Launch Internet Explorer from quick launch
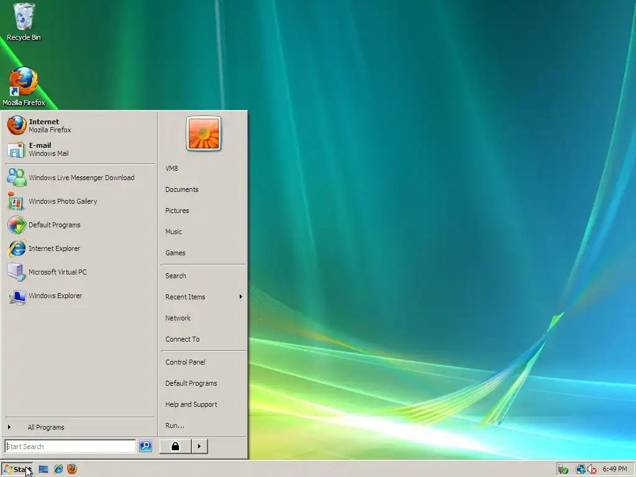The height and width of the screenshot is (477, 636). coord(58,469)
